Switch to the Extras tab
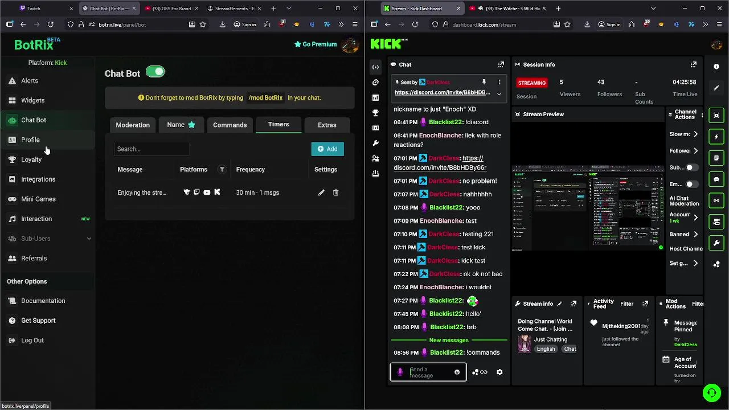The image size is (729, 410). pos(327,125)
